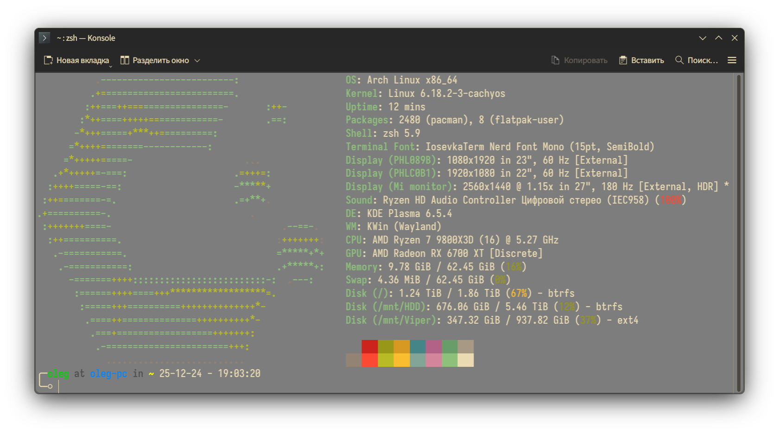The height and width of the screenshot is (435, 779).
Task: Close the Konsole window
Action: [735, 38]
